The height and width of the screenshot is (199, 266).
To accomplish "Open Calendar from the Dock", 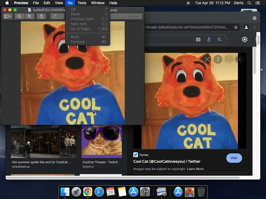I will 110,192.
